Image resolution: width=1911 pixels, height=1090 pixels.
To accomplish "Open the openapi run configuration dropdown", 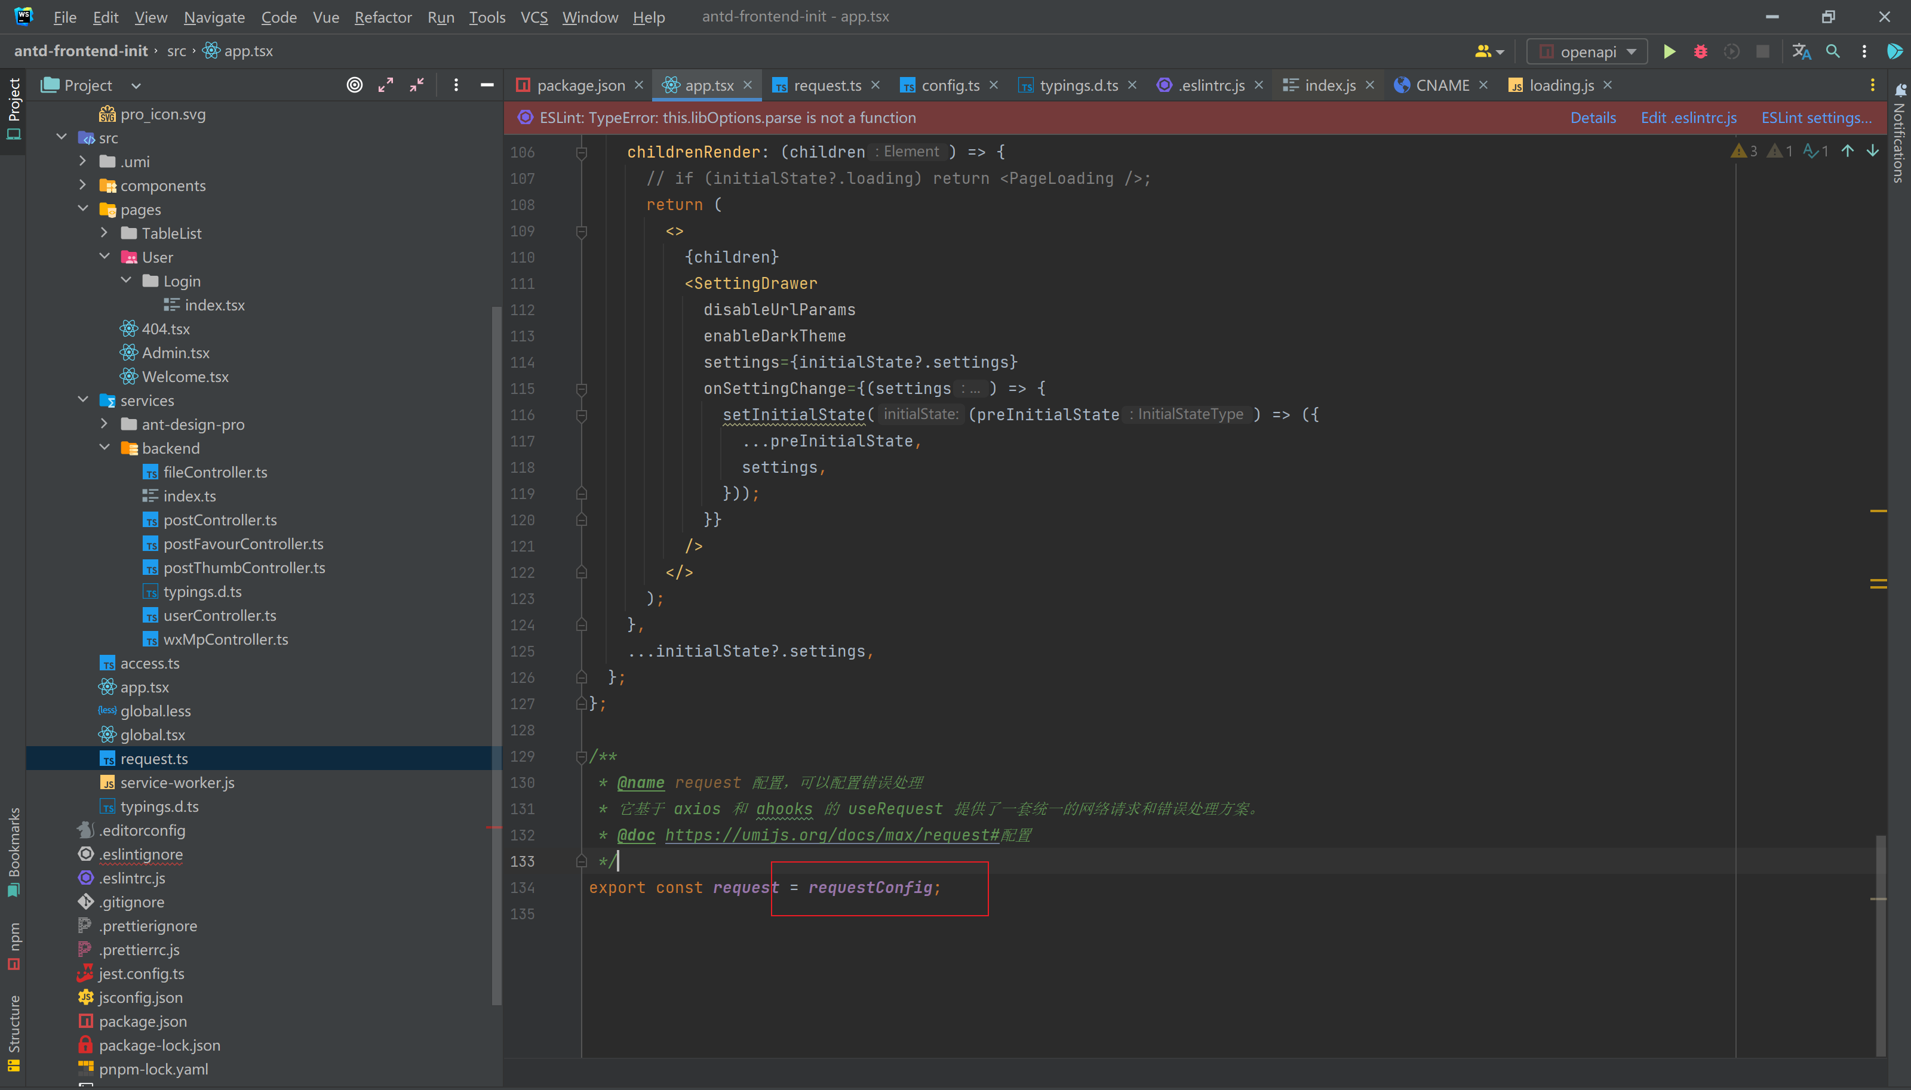I will (1587, 52).
